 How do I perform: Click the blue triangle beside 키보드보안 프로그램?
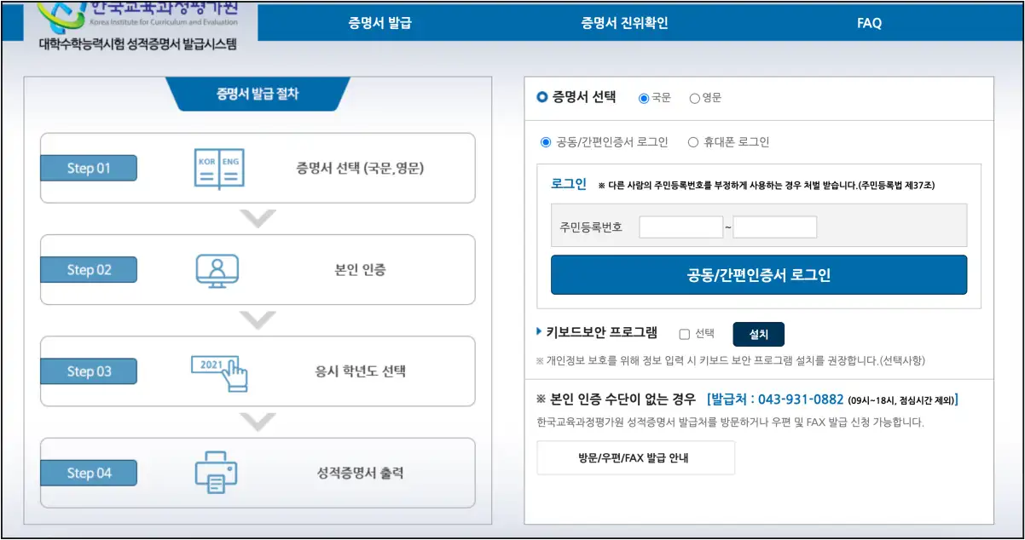pos(539,332)
